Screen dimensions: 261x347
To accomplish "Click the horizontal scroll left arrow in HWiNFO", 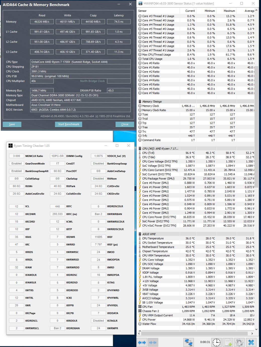I will [139, 334].
